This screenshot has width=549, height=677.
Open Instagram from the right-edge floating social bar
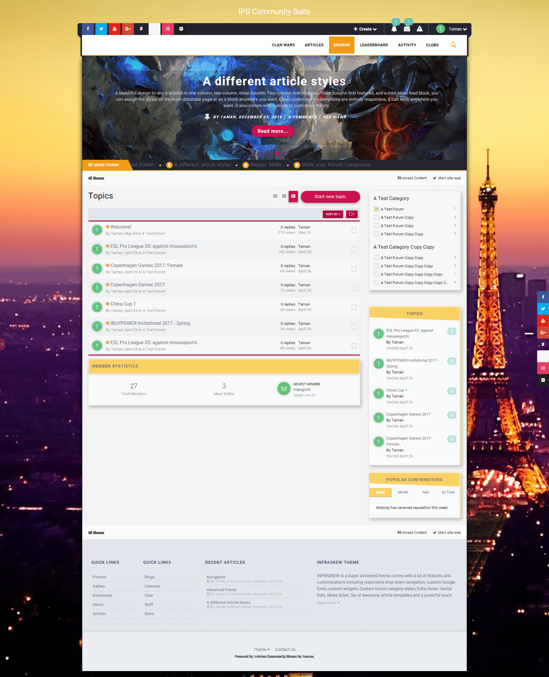click(x=543, y=368)
